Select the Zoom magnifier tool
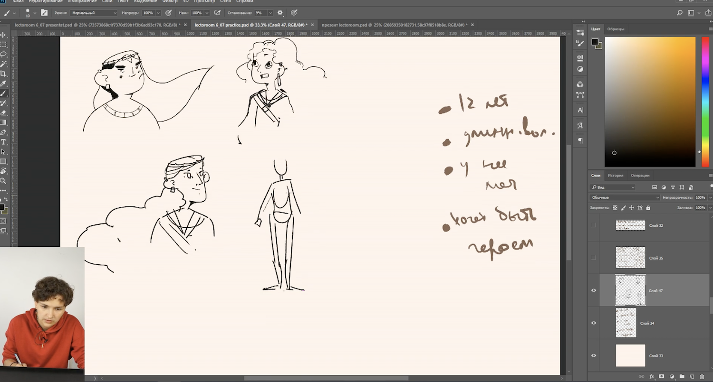Image resolution: width=713 pixels, height=382 pixels. 3,181
